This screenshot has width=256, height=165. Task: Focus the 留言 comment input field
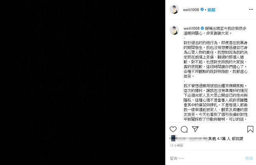point(206,158)
